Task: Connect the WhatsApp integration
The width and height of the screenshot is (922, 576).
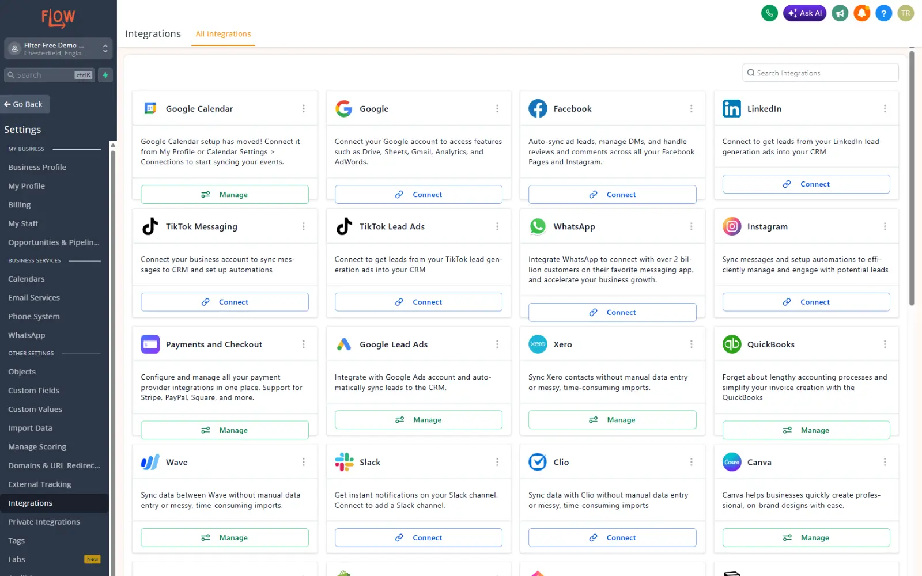Action: tap(612, 312)
